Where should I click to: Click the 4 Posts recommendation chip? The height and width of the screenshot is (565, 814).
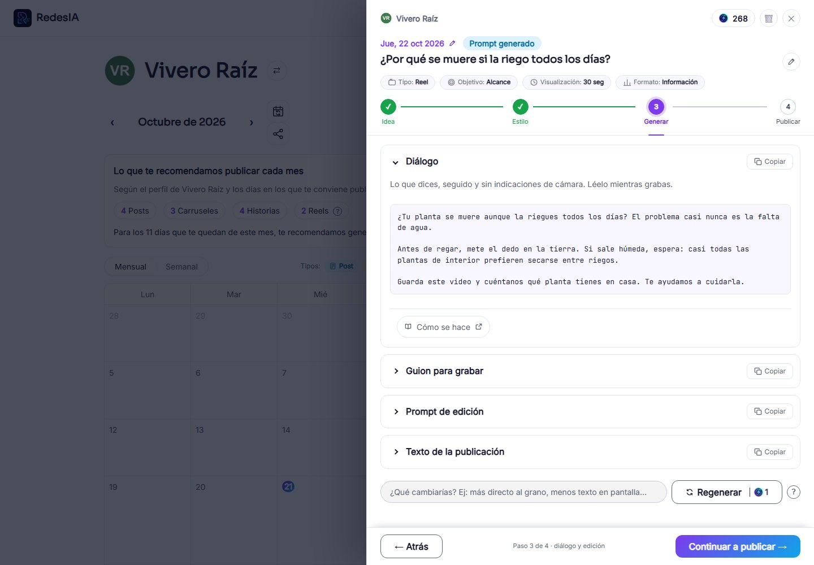click(135, 211)
